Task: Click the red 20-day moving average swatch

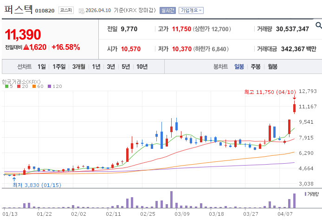Action: coord(19,87)
